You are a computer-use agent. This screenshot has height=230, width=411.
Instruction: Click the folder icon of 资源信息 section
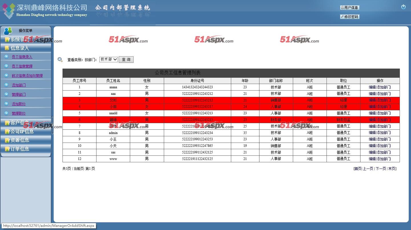(x=7, y=140)
